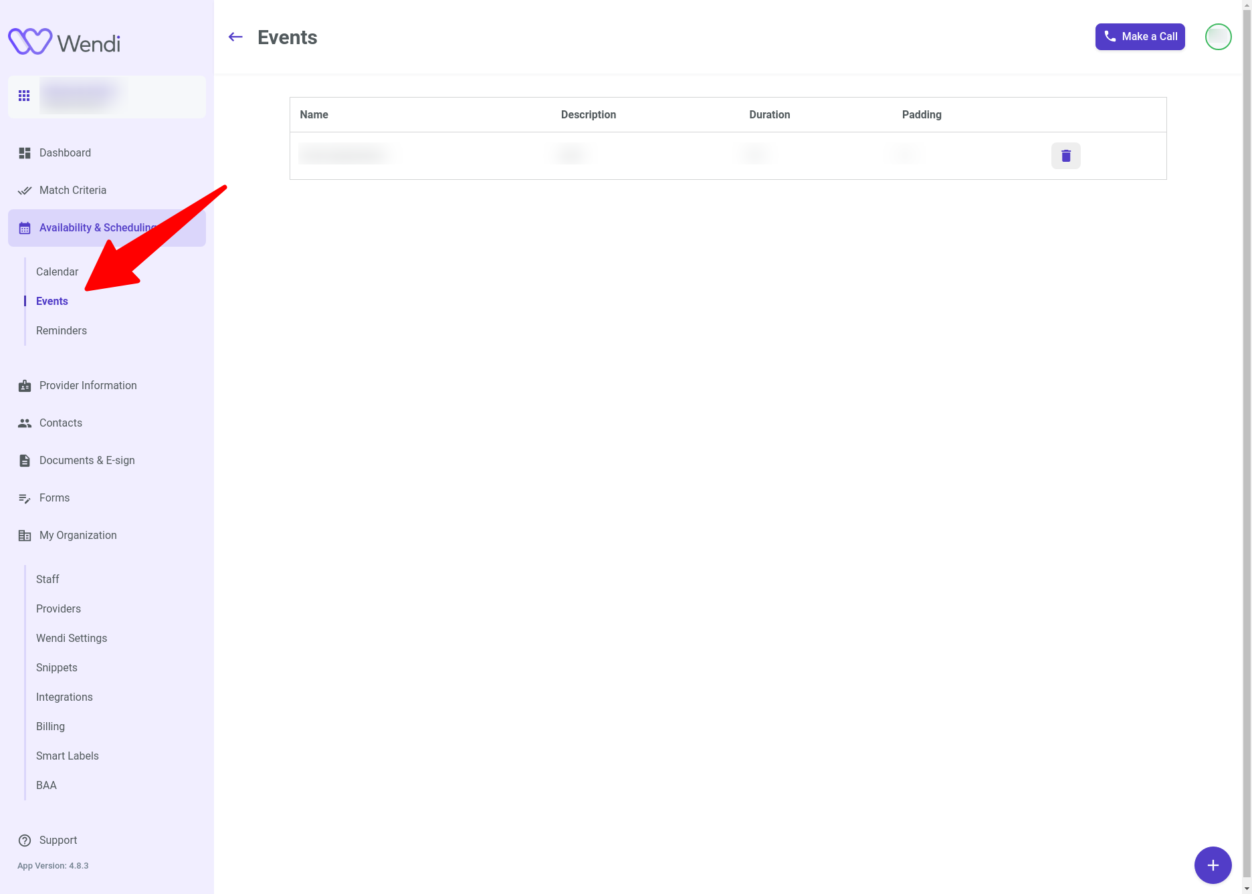Screen dimensions: 1252x894
Task: Click the Wendi heart logo
Action: (30, 41)
